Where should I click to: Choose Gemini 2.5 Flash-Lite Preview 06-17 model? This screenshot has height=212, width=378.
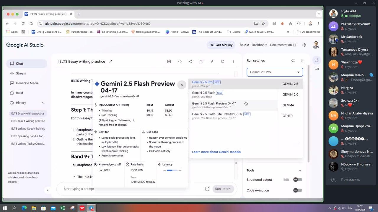233,116
